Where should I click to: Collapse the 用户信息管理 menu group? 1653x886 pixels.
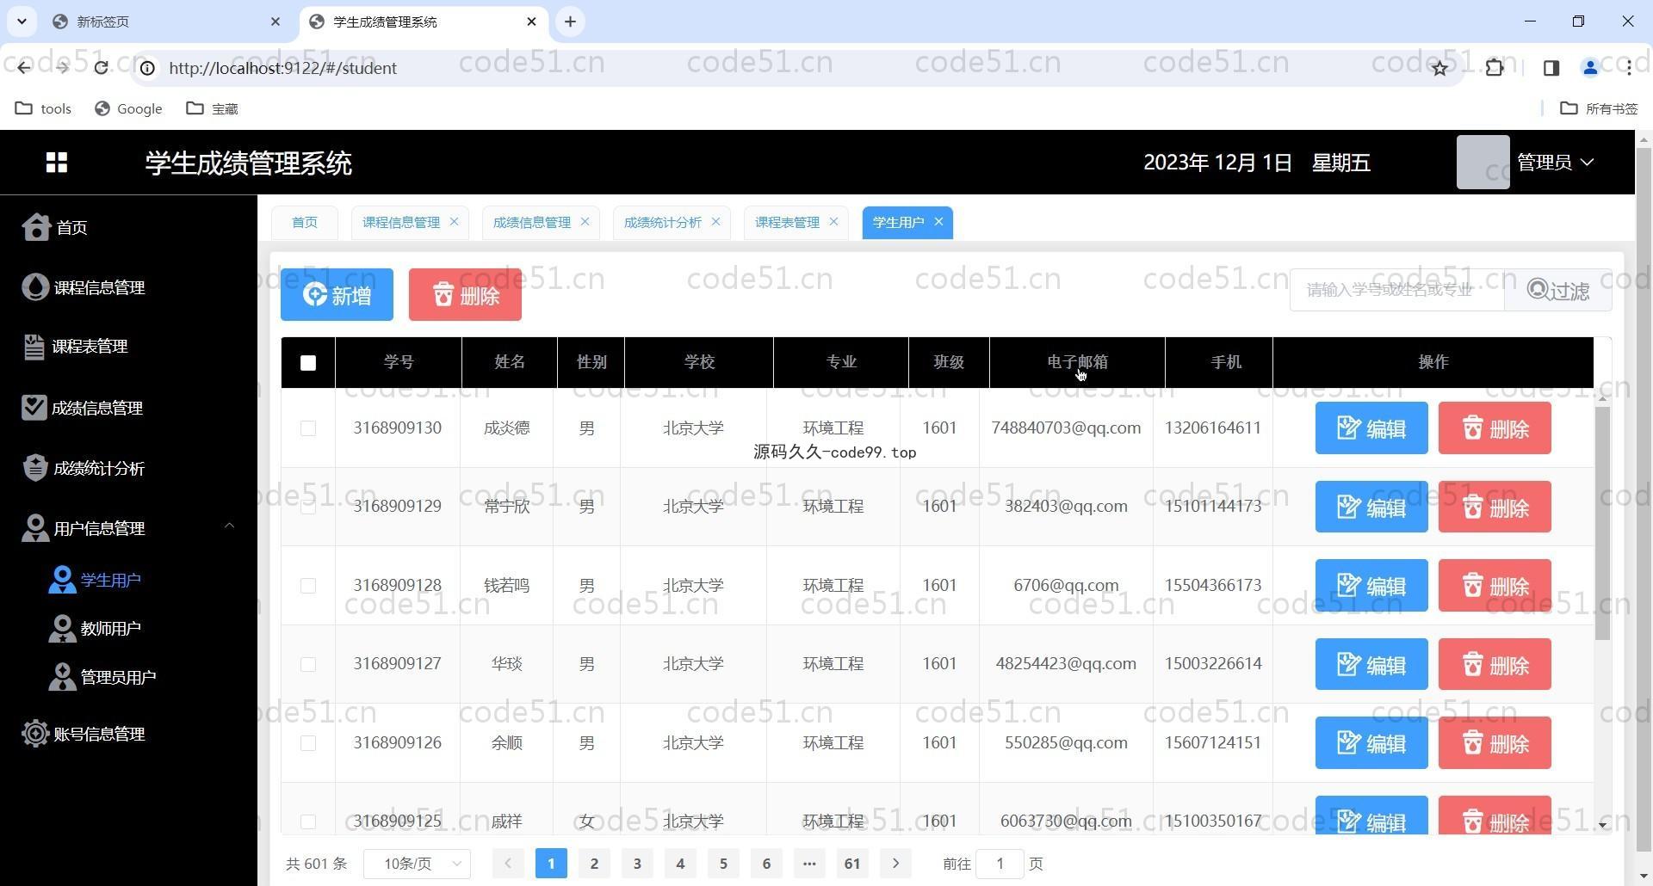click(128, 528)
